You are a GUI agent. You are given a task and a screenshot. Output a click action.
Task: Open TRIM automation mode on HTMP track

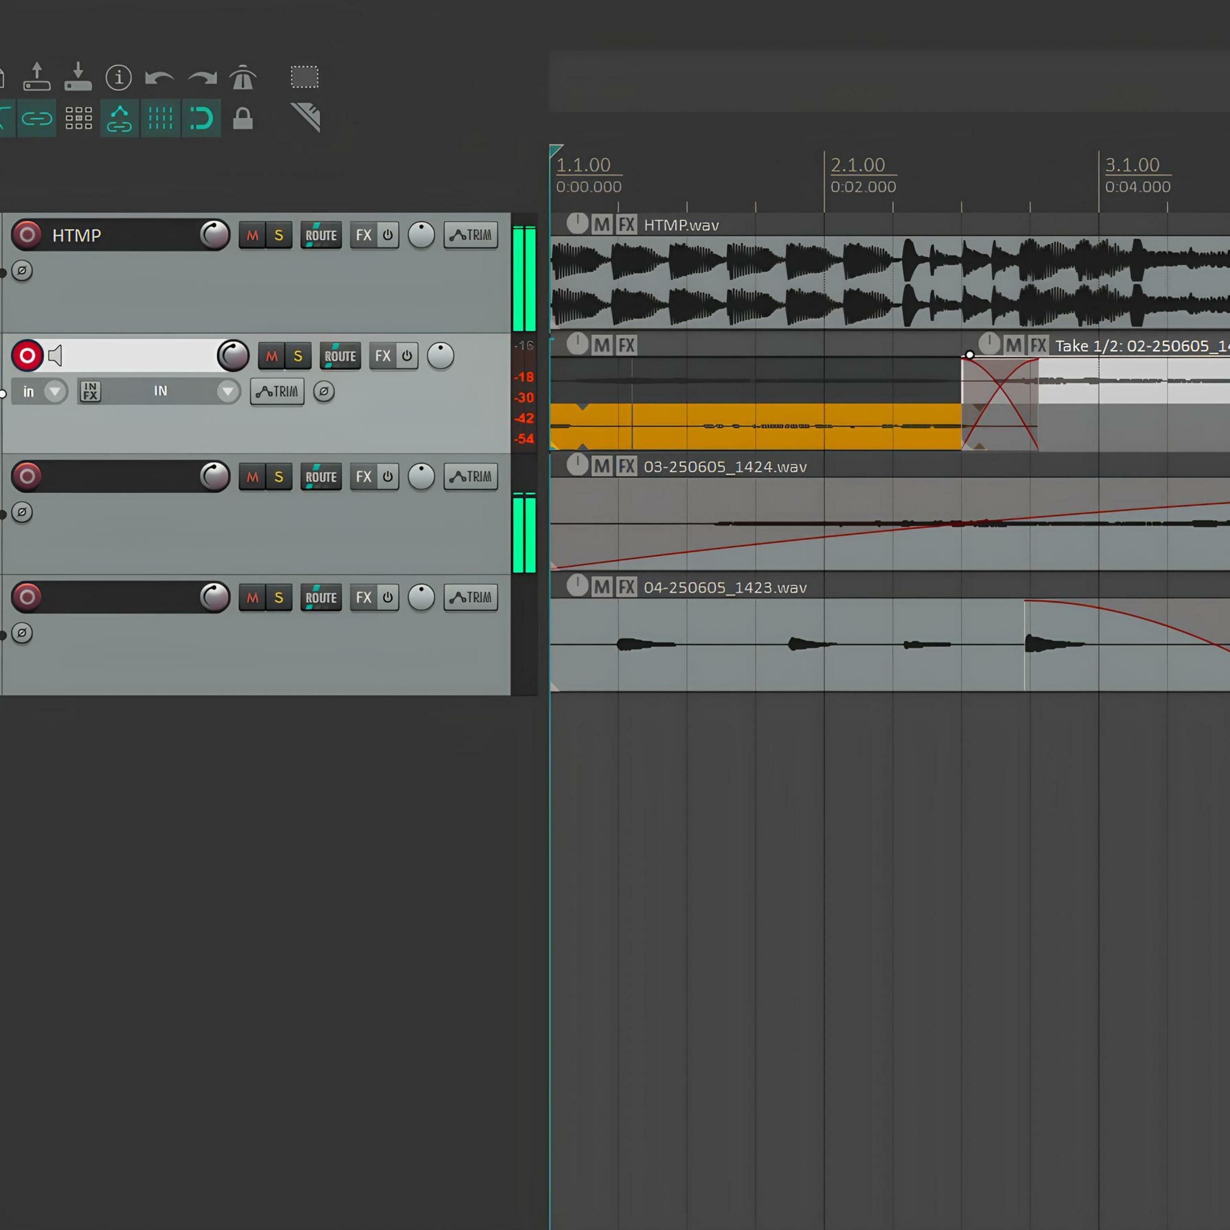(x=471, y=236)
